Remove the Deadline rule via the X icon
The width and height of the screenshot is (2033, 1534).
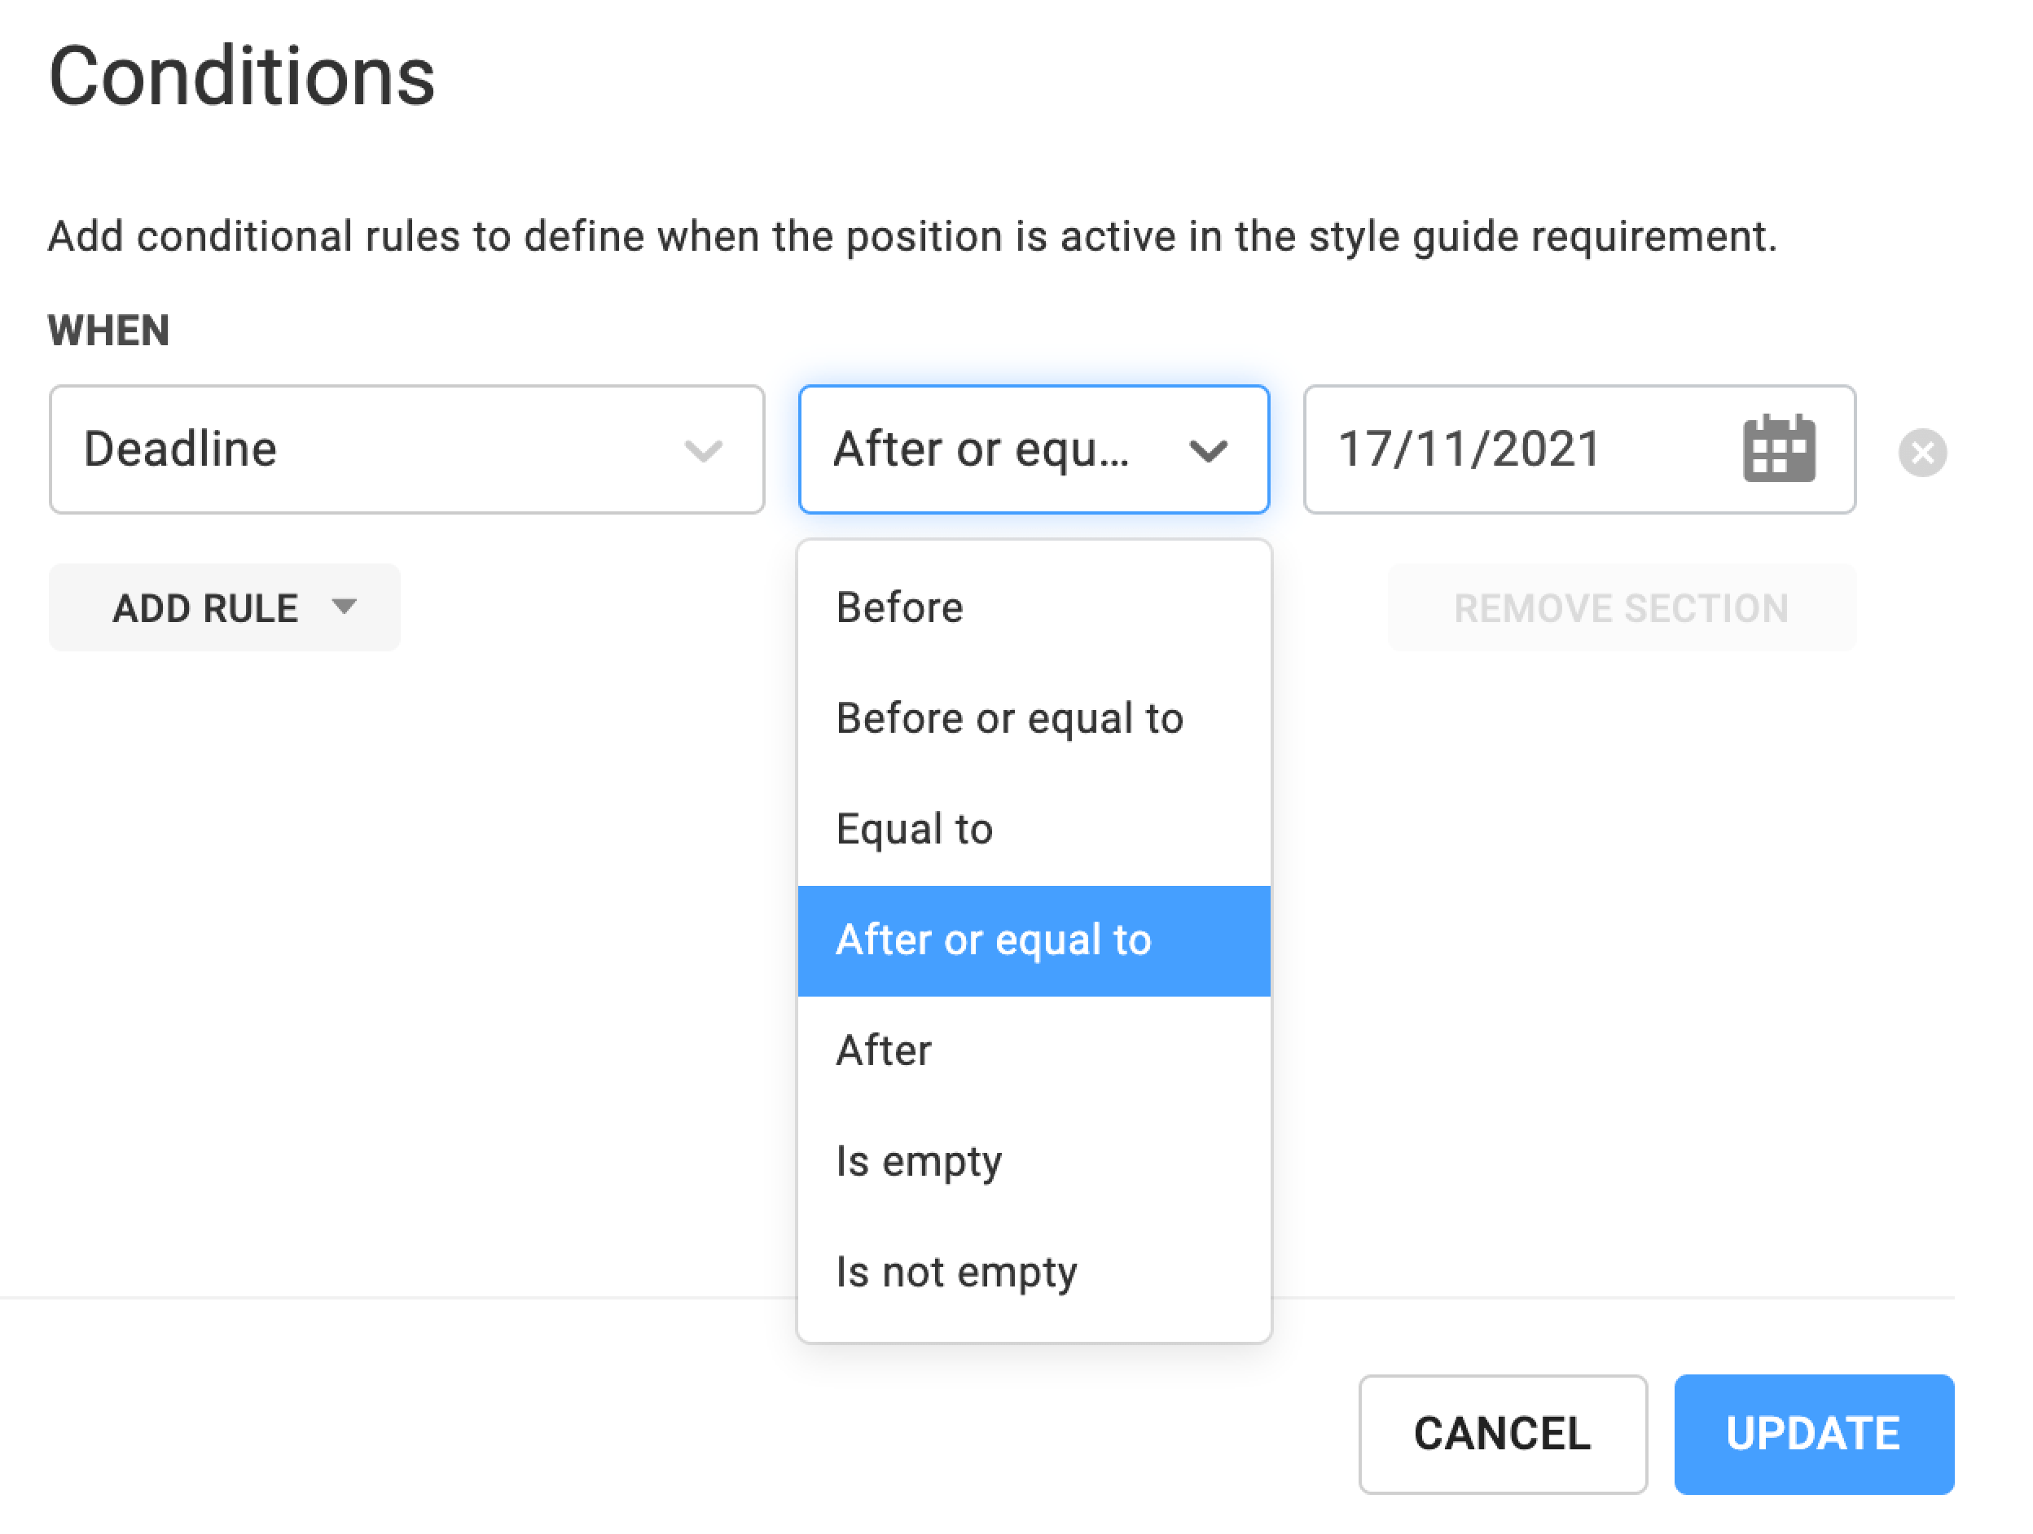click(x=1924, y=451)
